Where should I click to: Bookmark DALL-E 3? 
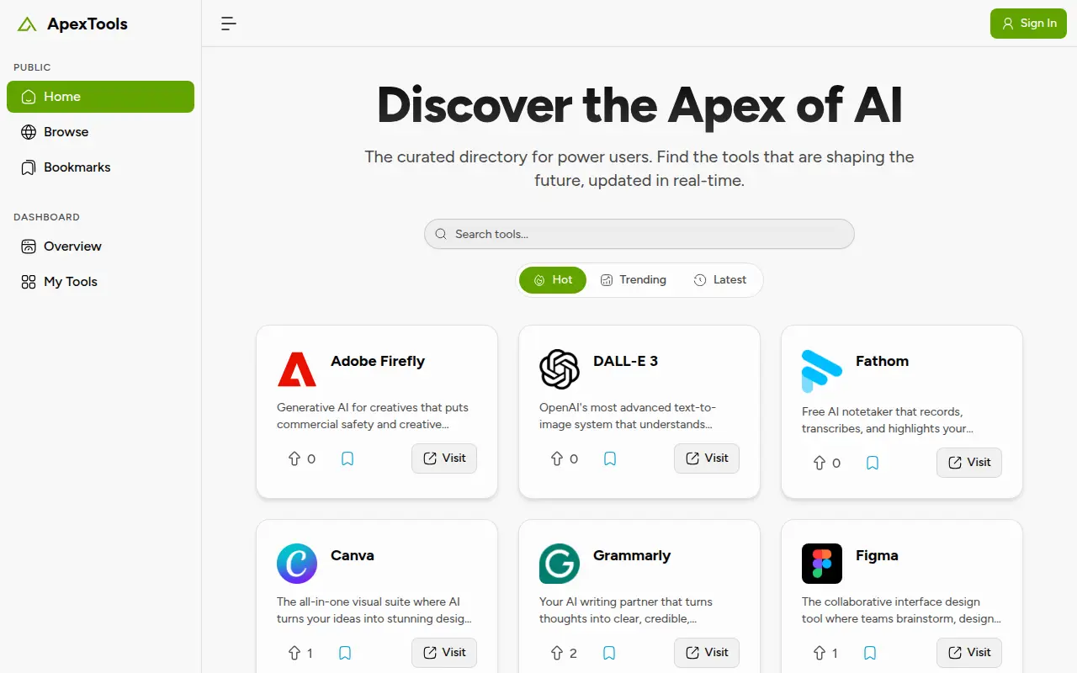click(610, 458)
